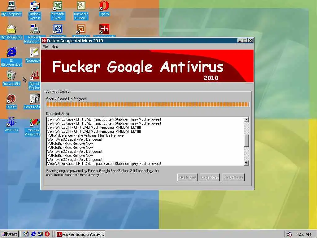Select the orange Microsoft PowerPoint desktop shortcut
Image resolution: width=317 pixels, height=238 pixels.
[x=81, y=29]
